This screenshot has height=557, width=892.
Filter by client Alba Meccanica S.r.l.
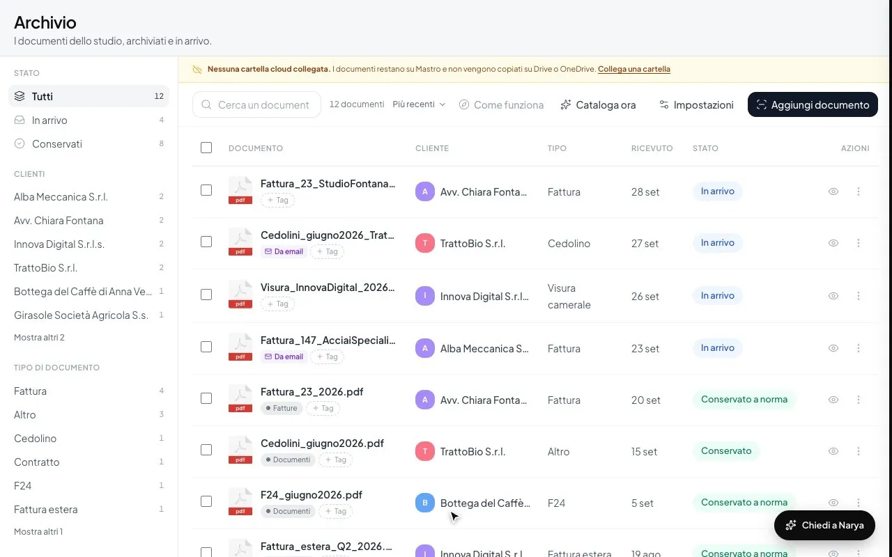(x=89, y=197)
